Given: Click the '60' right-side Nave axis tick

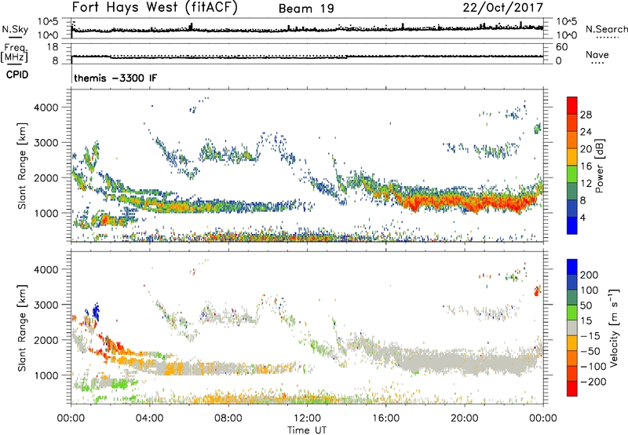Looking at the screenshot, I should [x=561, y=47].
